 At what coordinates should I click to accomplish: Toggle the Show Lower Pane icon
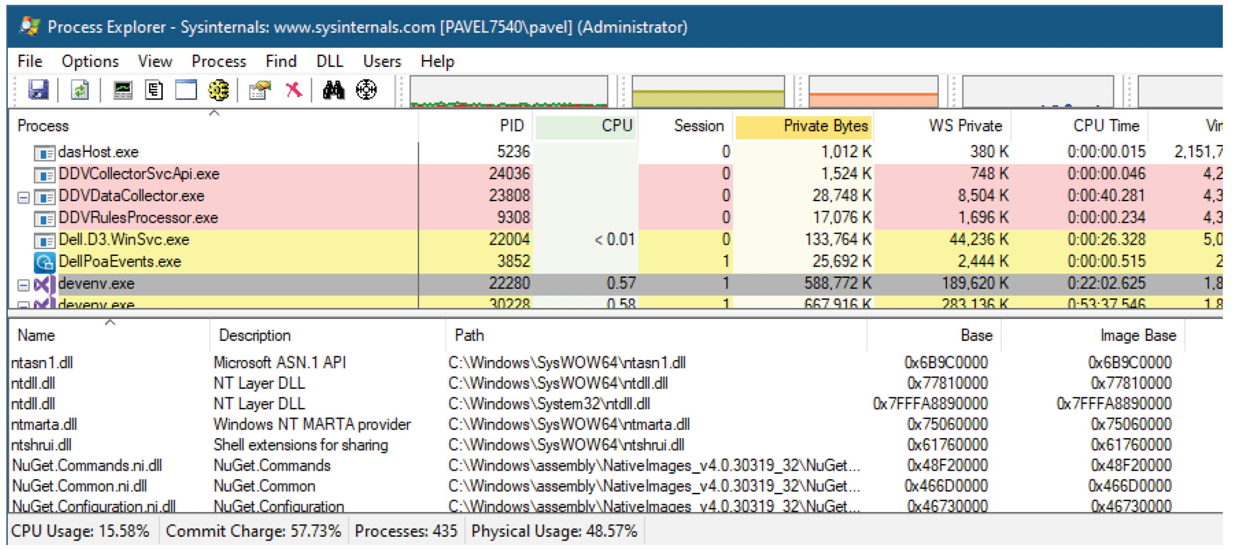(x=186, y=90)
